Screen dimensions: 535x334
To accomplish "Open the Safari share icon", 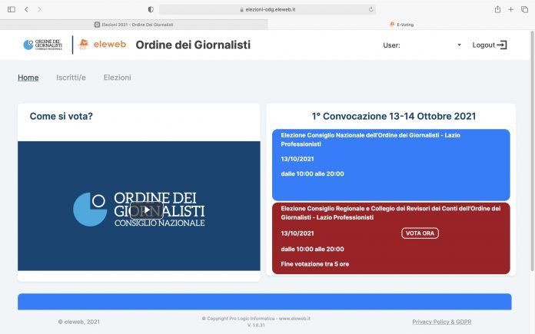I will (497, 9).
